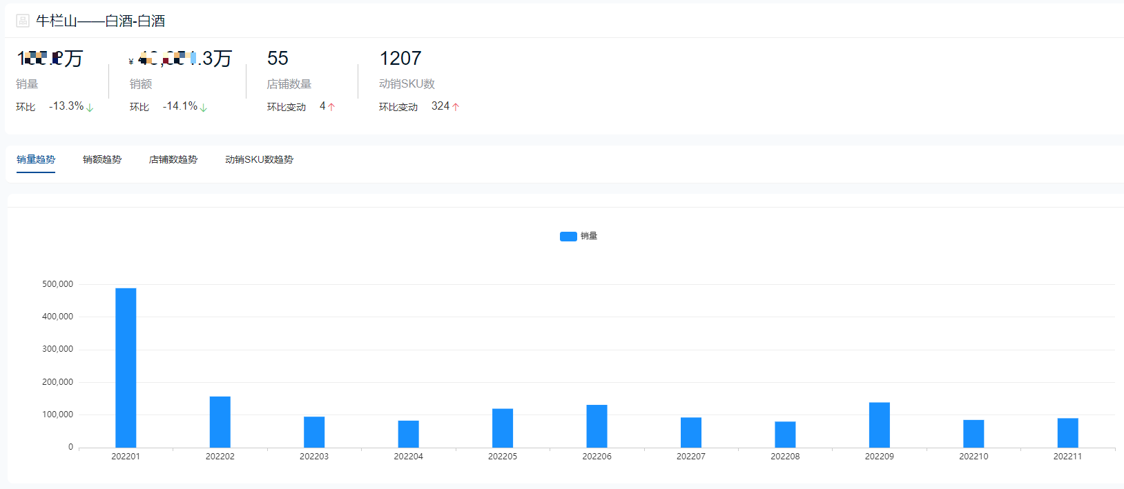Toggle the 销量 legend series
This screenshot has height=489, width=1124.
point(579,236)
